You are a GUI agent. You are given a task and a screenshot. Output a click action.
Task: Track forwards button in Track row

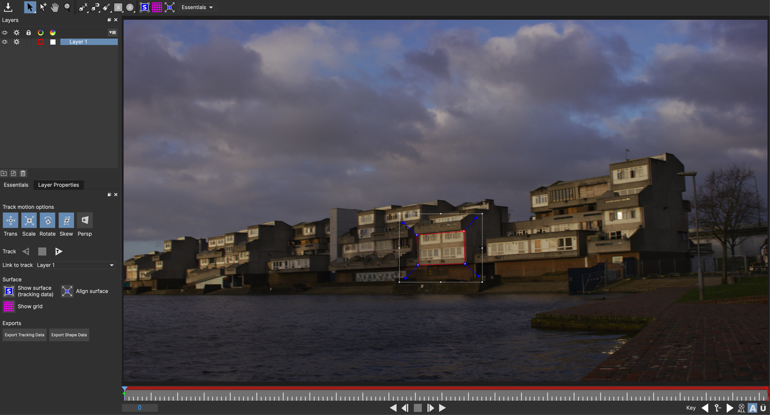point(59,251)
